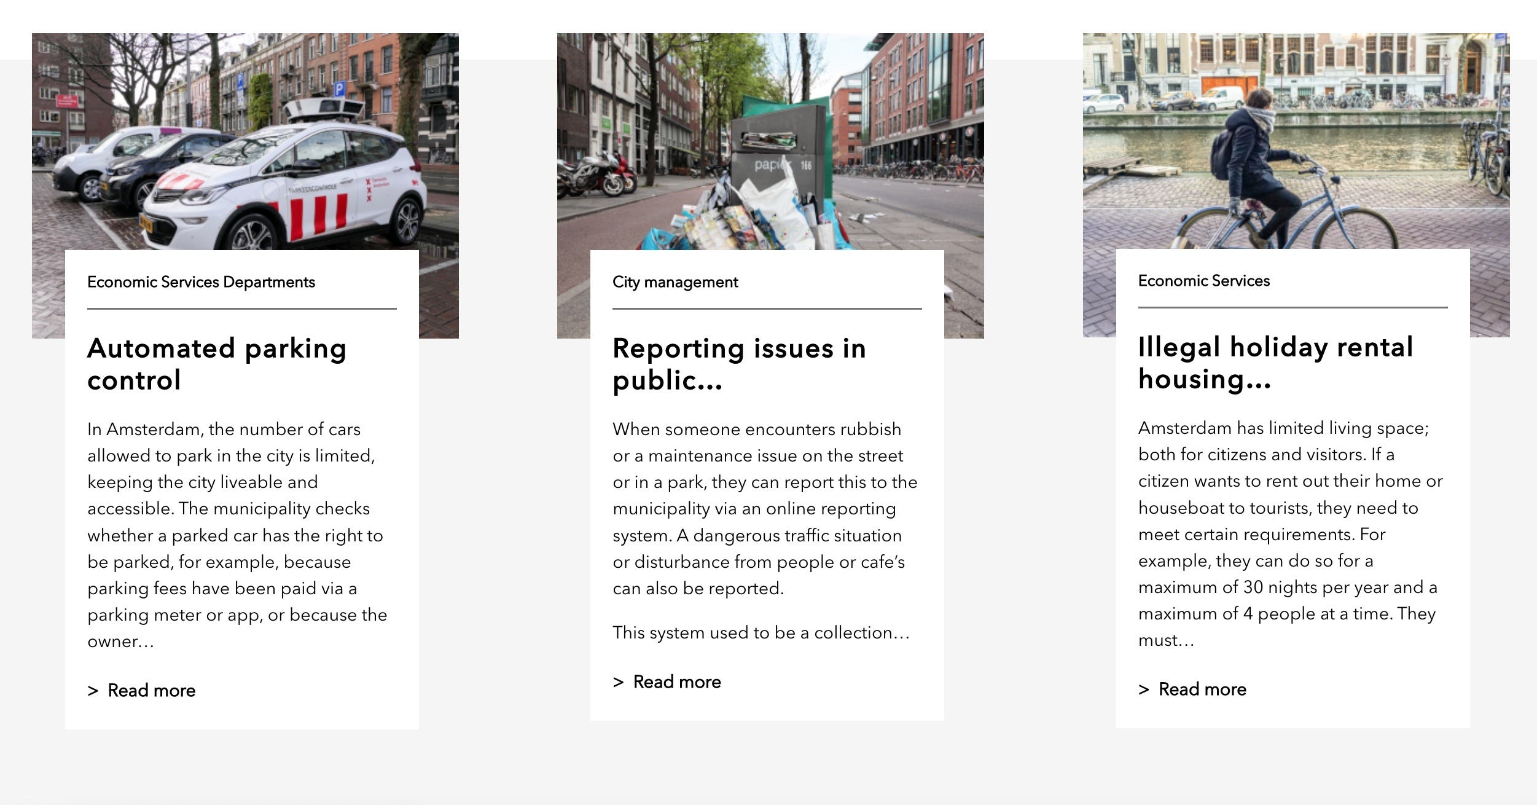Read more about Automated parking control

point(151,690)
